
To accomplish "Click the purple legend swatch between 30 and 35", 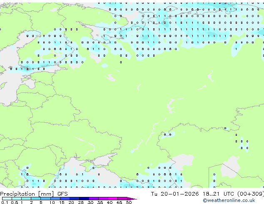I will pyautogui.click(x=94, y=199).
